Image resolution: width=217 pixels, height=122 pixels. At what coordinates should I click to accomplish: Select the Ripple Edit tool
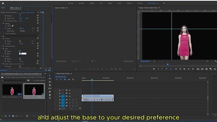(x=50, y=82)
